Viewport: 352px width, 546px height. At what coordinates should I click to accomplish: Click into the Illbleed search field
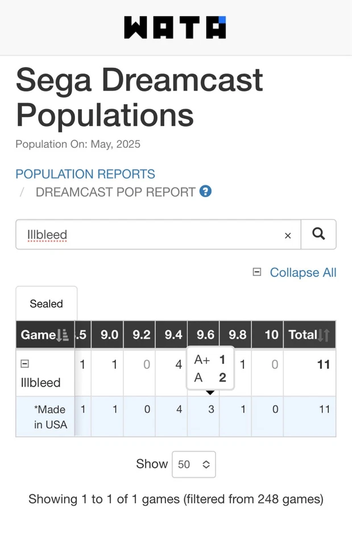pyautogui.click(x=154, y=234)
